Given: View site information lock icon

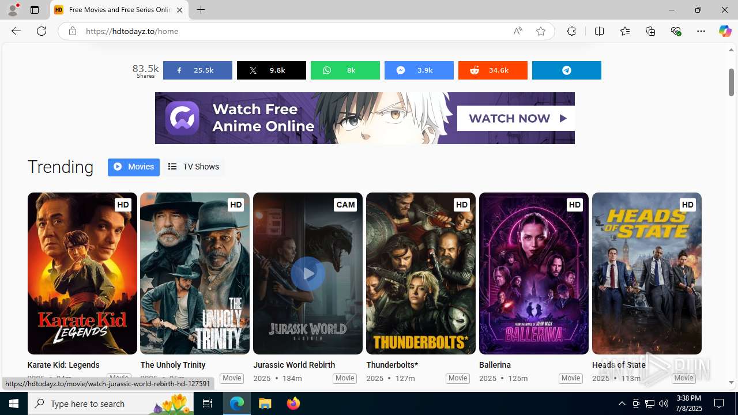Looking at the screenshot, I should 72,31.
